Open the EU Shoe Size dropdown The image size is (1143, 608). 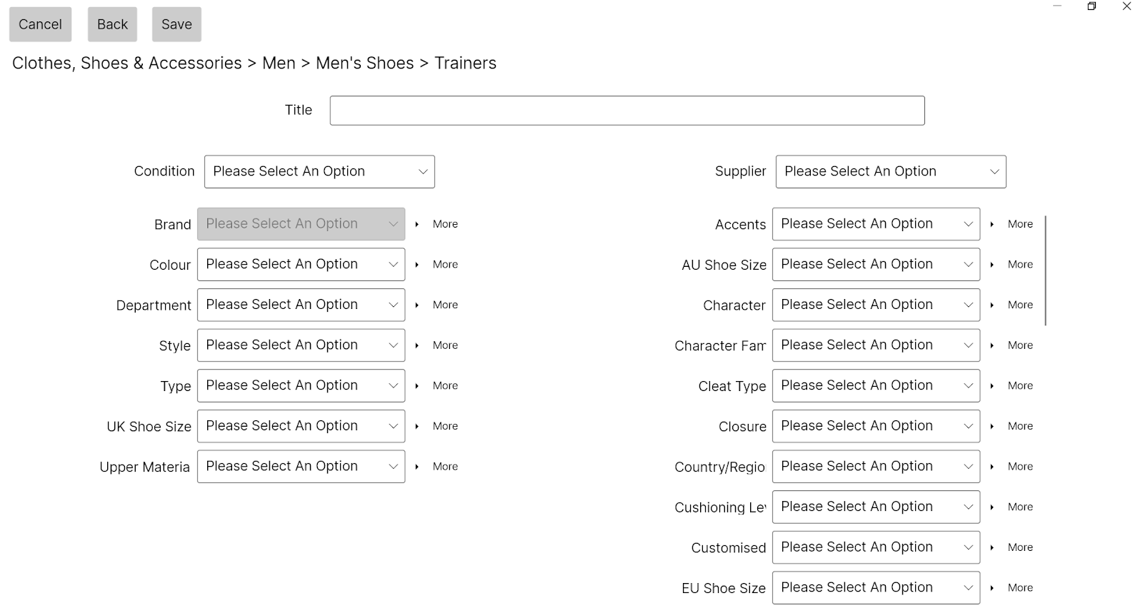tap(876, 587)
